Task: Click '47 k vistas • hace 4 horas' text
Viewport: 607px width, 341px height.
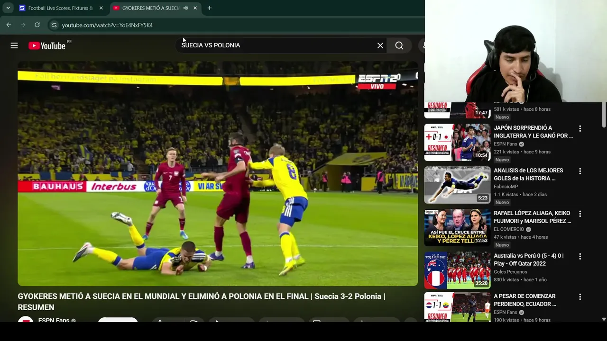Action: coord(521,237)
